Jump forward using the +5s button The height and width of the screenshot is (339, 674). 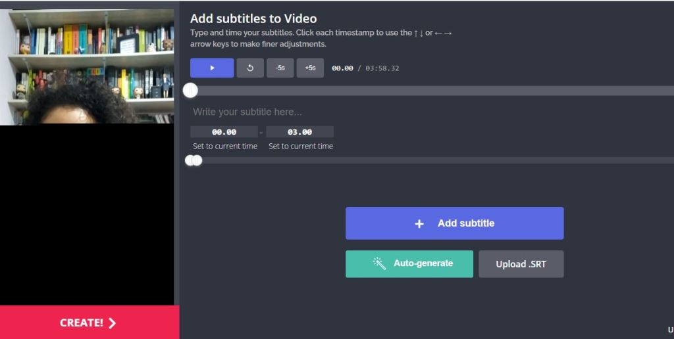(x=310, y=68)
